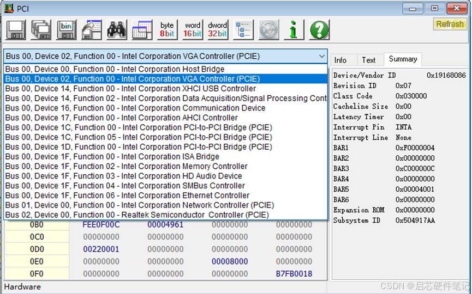
Task: Pick Intel HD Audio Device entry
Action: click(165, 176)
